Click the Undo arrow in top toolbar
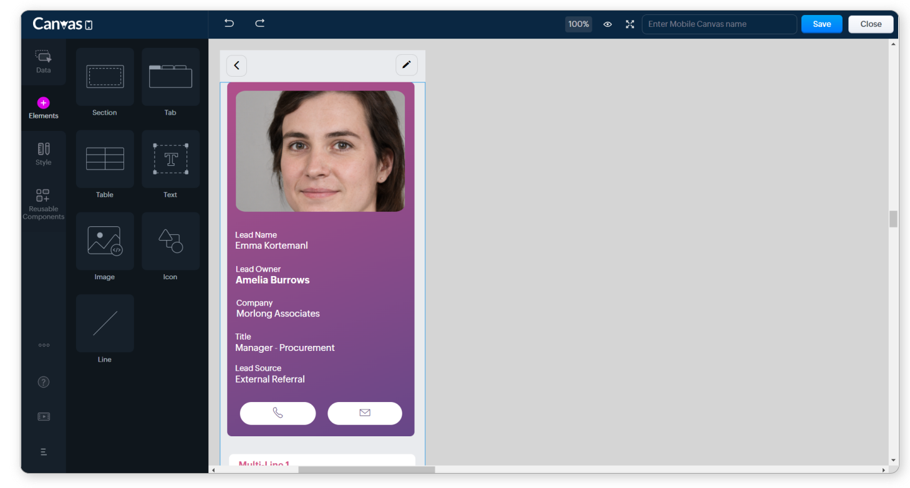 [x=229, y=24]
